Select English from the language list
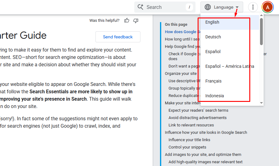 [x=212, y=22]
